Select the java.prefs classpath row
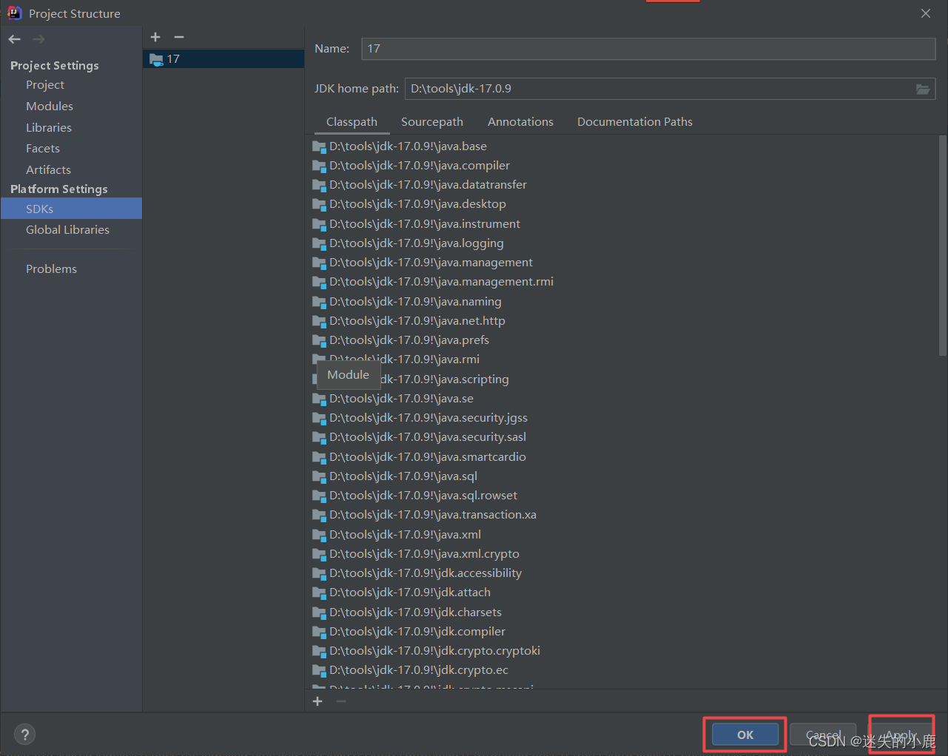This screenshot has height=756, width=948. (622, 340)
